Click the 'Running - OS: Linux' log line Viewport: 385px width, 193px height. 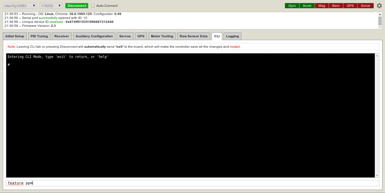pos(63,14)
